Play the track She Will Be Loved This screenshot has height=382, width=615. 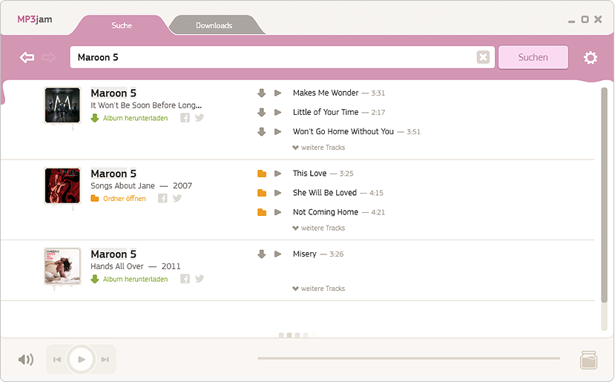(x=277, y=193)
